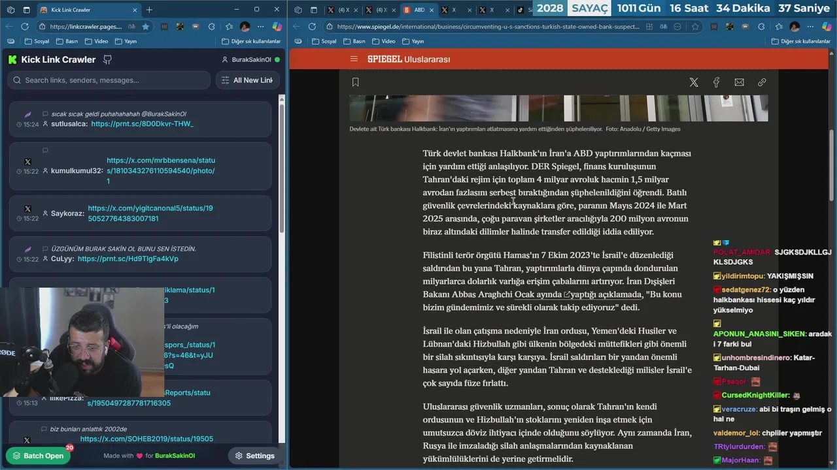Click the green Kick logo icon

[x=12, y=59]
